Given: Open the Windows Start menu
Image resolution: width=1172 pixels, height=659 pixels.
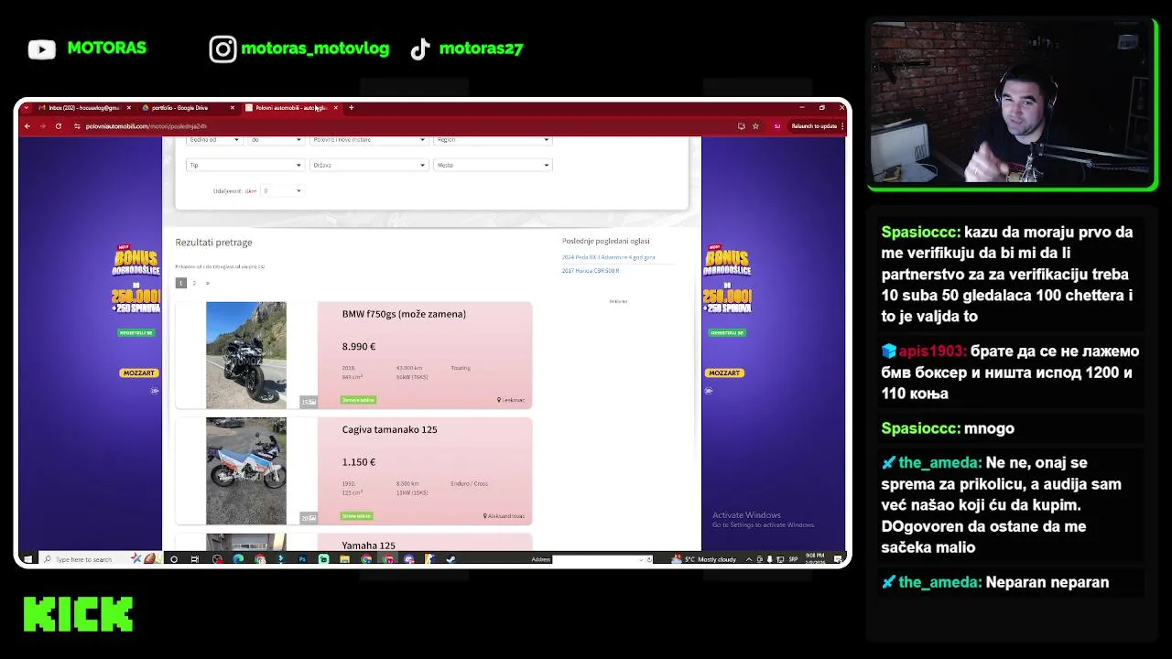Looking at the screenshot, I should click(x=27, y=559).
